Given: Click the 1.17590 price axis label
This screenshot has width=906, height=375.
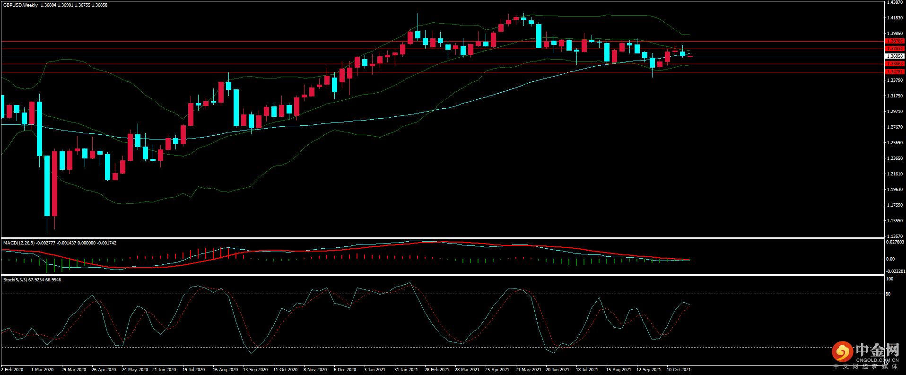Looking at the screenshot, I should [895, 205].
